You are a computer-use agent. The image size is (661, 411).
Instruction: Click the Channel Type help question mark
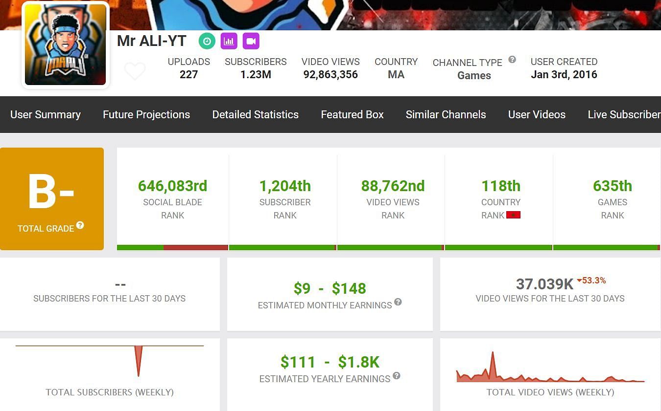[512, 60]
